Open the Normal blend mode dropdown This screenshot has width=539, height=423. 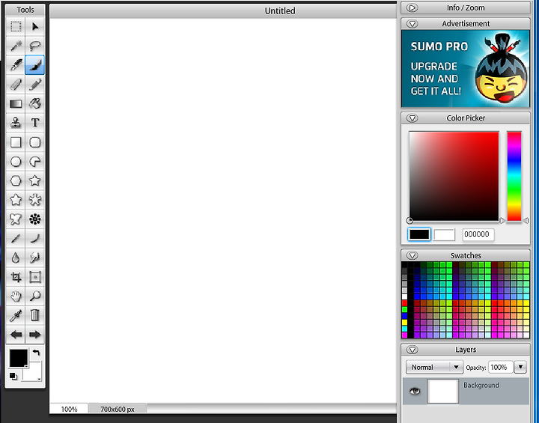[x=434, y=368]
